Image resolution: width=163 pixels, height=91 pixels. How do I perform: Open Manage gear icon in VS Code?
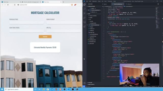point(84,83)
